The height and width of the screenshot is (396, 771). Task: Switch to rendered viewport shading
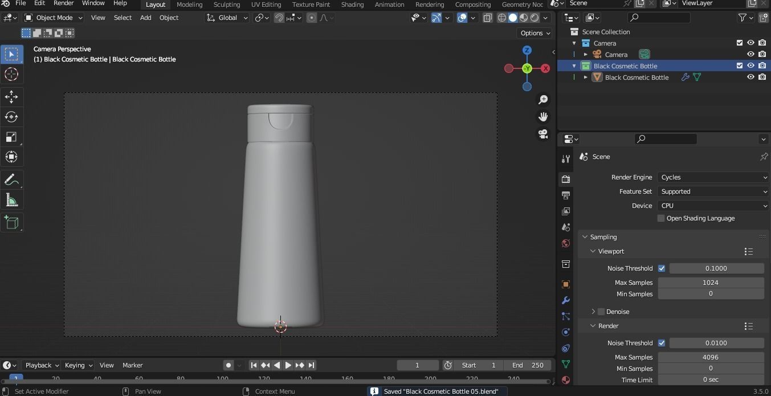point(535,18)
